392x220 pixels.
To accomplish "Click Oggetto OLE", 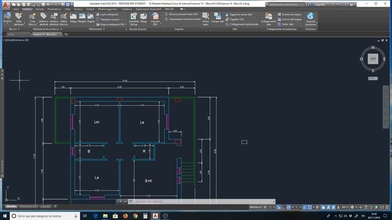I will 235,19.
